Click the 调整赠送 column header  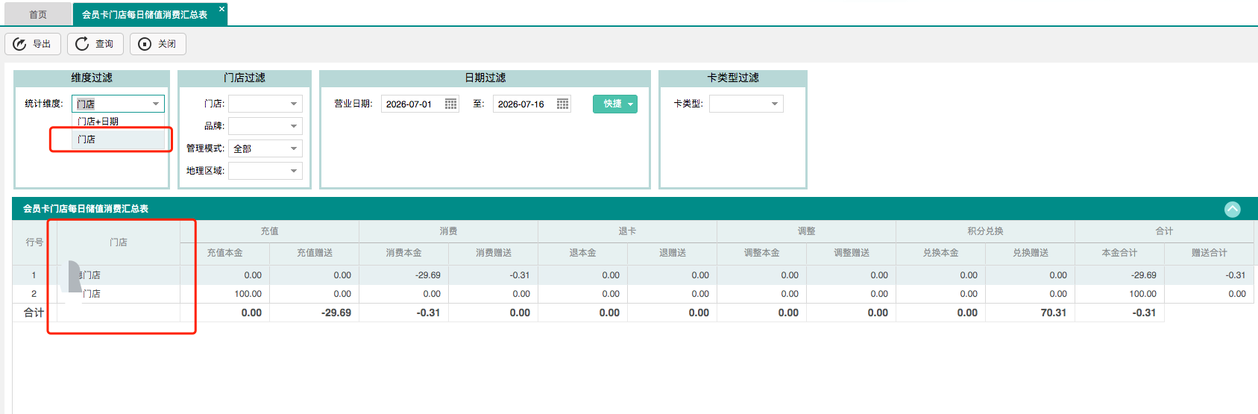pyautogui.click(x=852, y=253)
